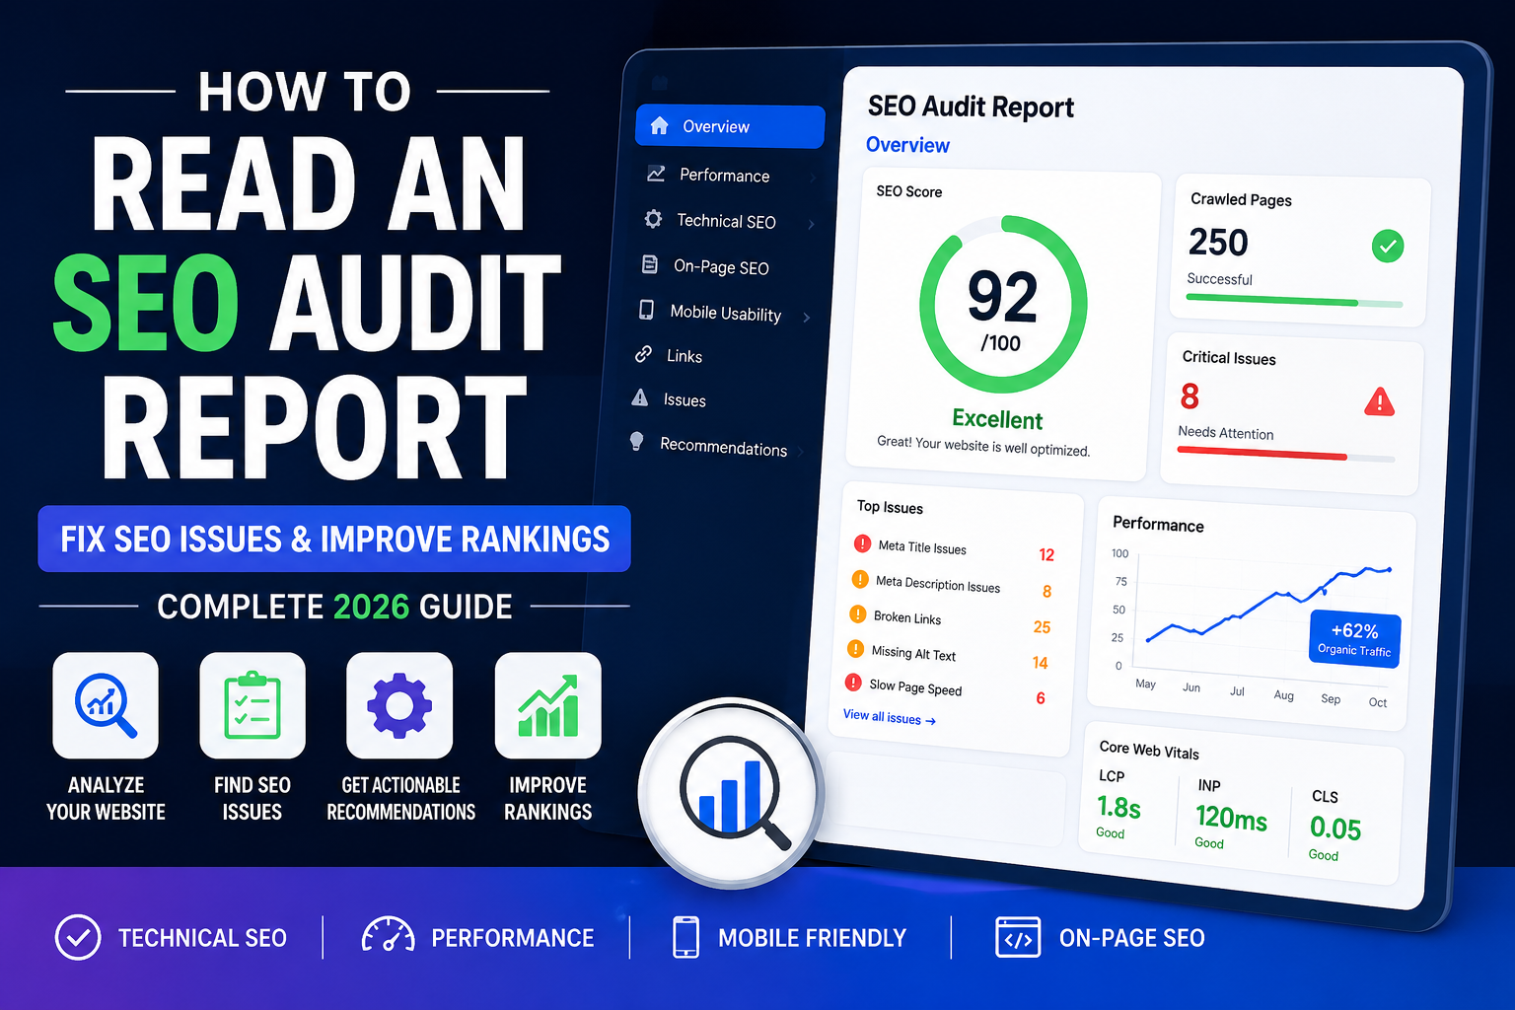Click the Find SEO Issues clipboard icon
The height and width of the screenshot is (1010, 1515).
(252, 705)
